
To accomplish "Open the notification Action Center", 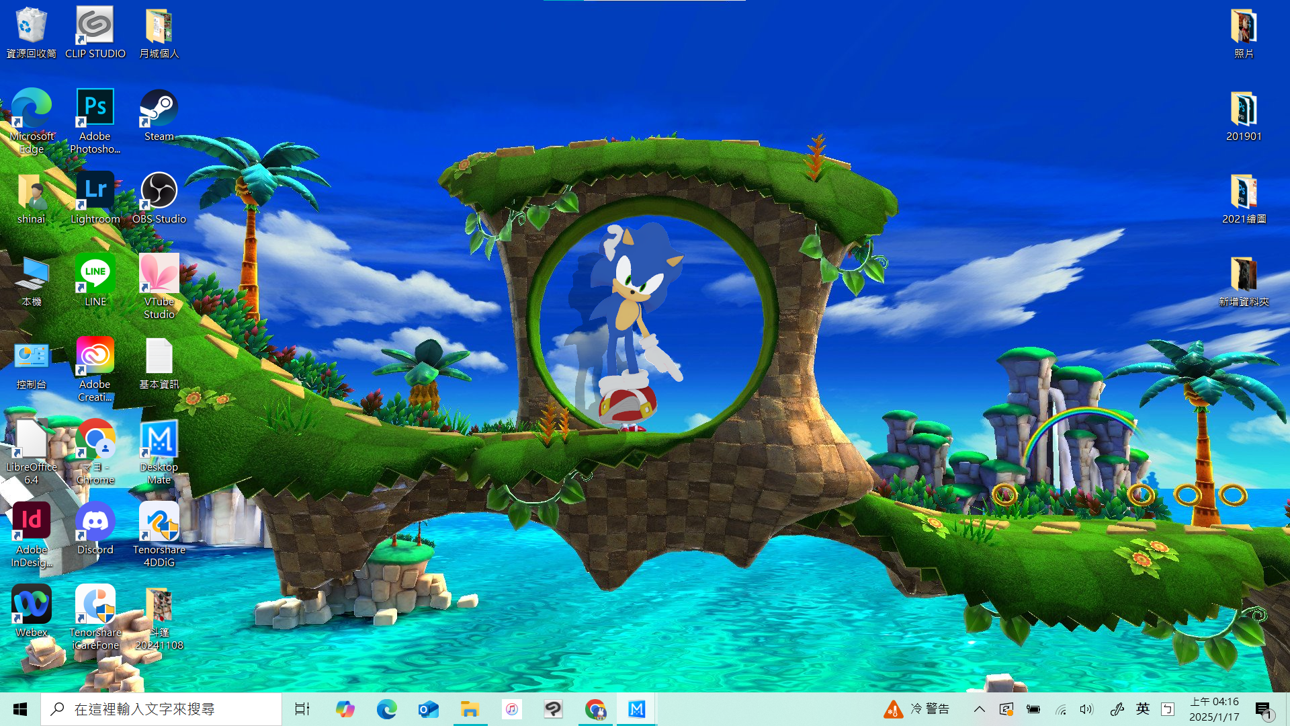I will pos(1264,709).
